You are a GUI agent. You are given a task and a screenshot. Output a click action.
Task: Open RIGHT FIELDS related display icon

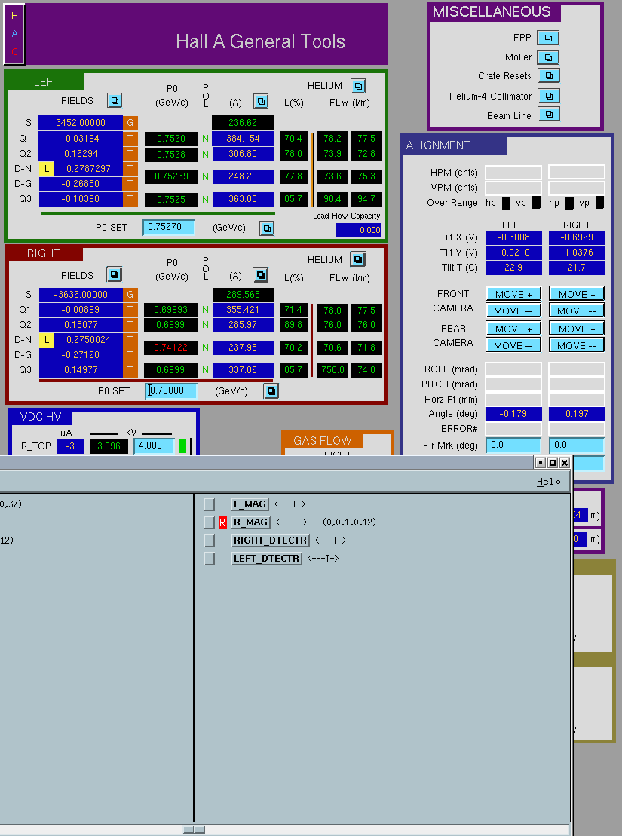coord(114,274)
